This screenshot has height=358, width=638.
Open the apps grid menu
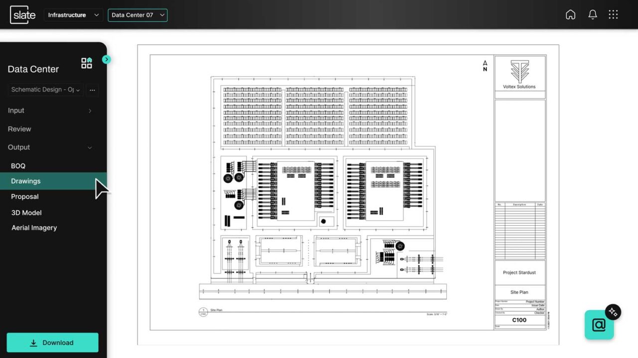point(613,15)
